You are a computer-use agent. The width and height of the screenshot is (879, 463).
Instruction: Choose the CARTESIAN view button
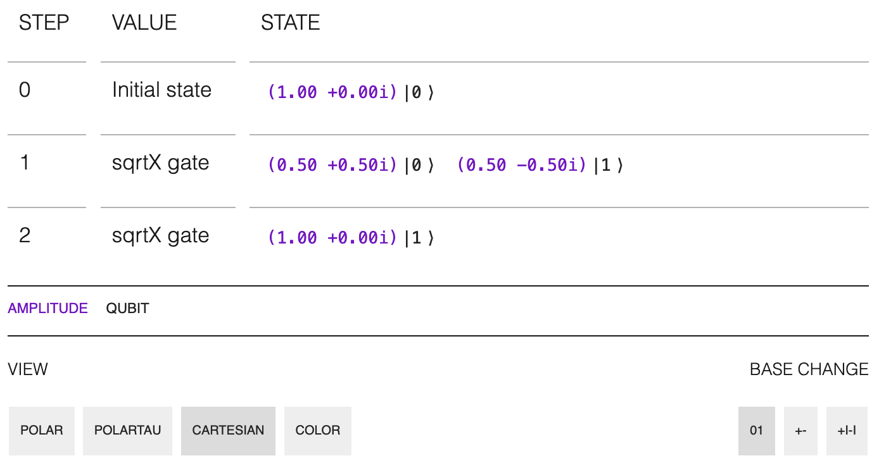(228, 431)
